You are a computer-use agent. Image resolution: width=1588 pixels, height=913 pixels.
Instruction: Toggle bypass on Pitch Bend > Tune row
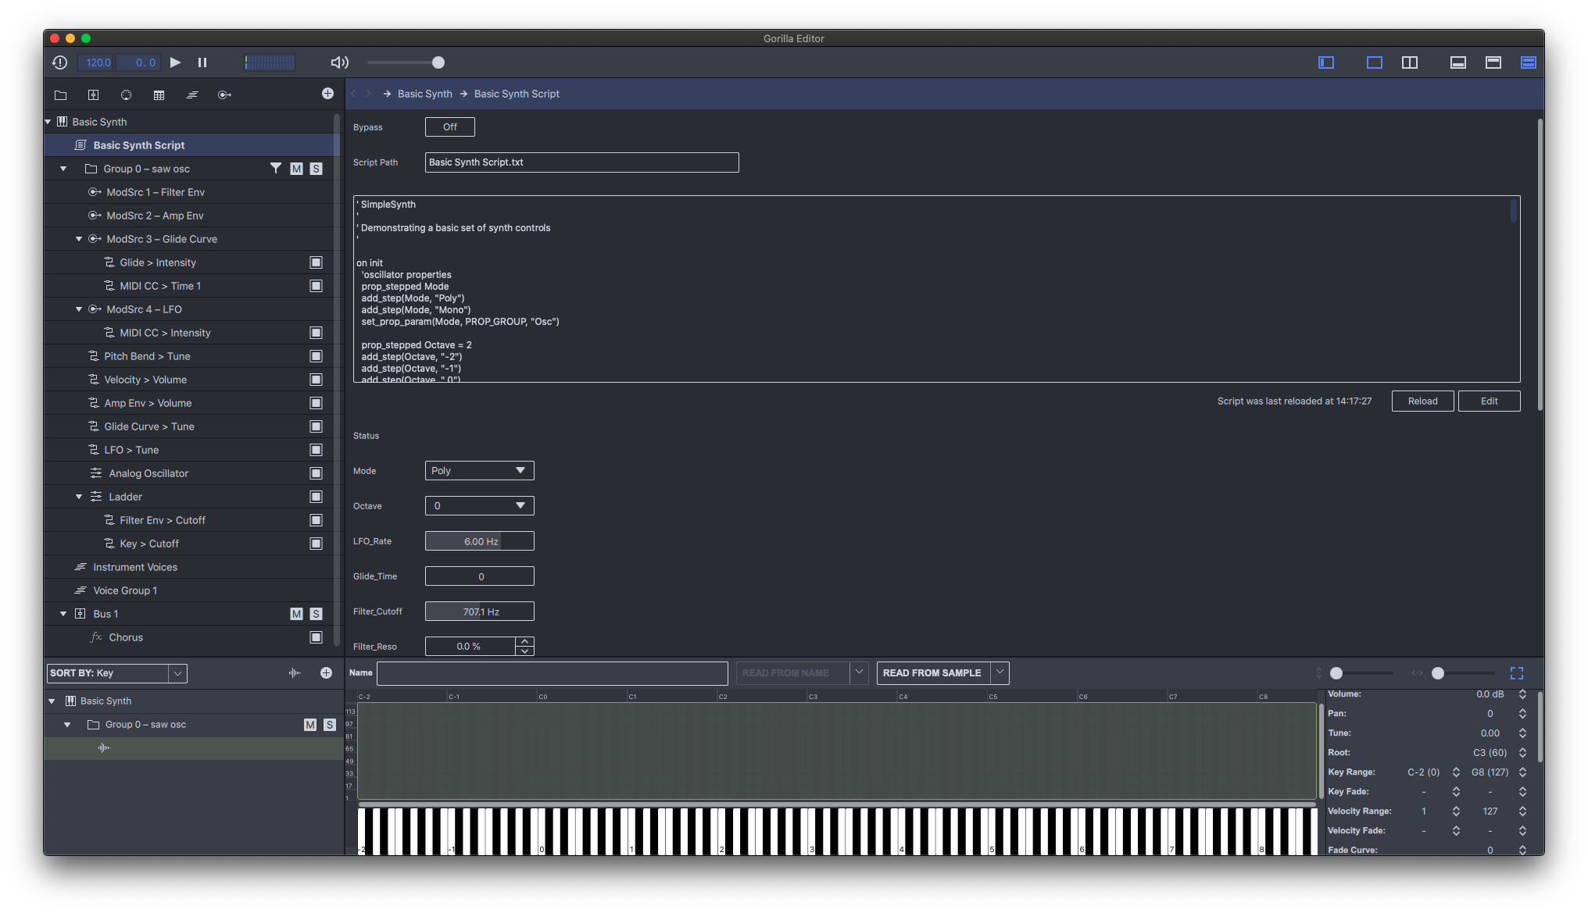316,356
